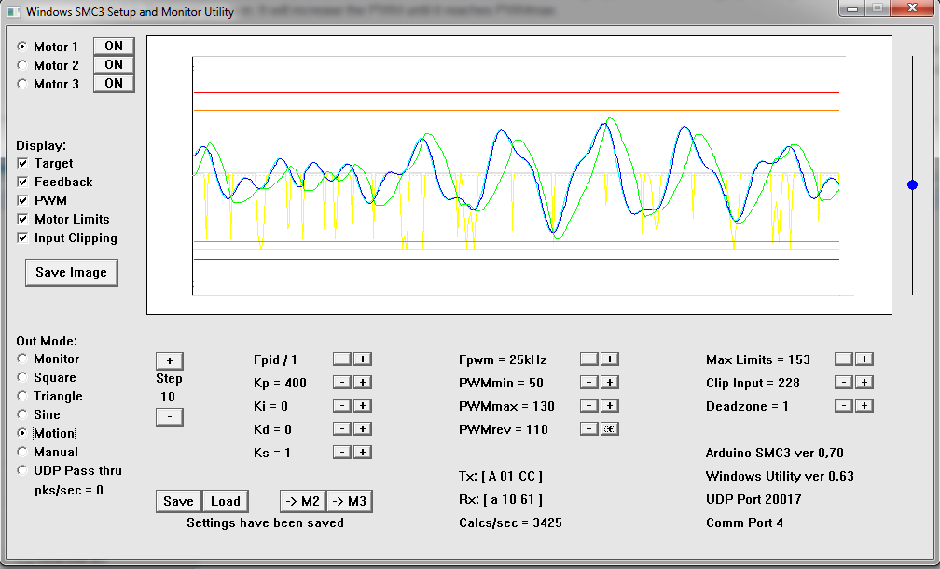This screenshot has width=940, height=569.
Task: Copy settings to motor 2 via -> M2
Action: coord(302,501)
